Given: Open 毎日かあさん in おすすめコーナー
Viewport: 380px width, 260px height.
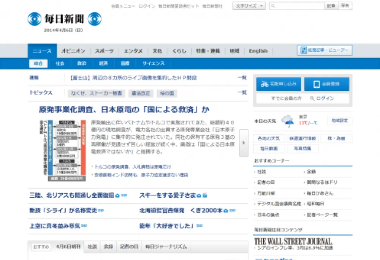Looking at the screenshot, I should [320, 193].
